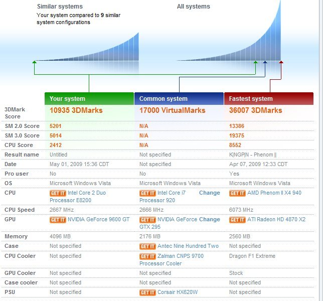The width and height of the screenshot is (323, 301).
Task: Click Change link in GPU row
Action: [x=210, y=219]
